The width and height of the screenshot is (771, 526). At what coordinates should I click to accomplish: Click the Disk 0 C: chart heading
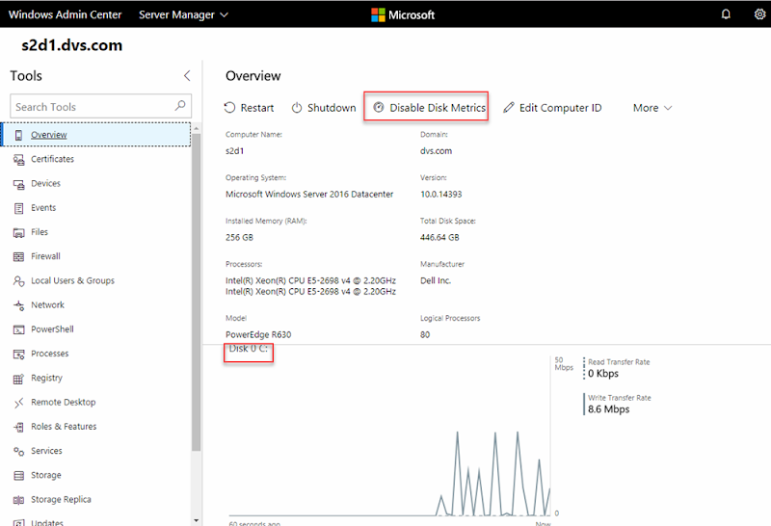(x=249, y=349)
